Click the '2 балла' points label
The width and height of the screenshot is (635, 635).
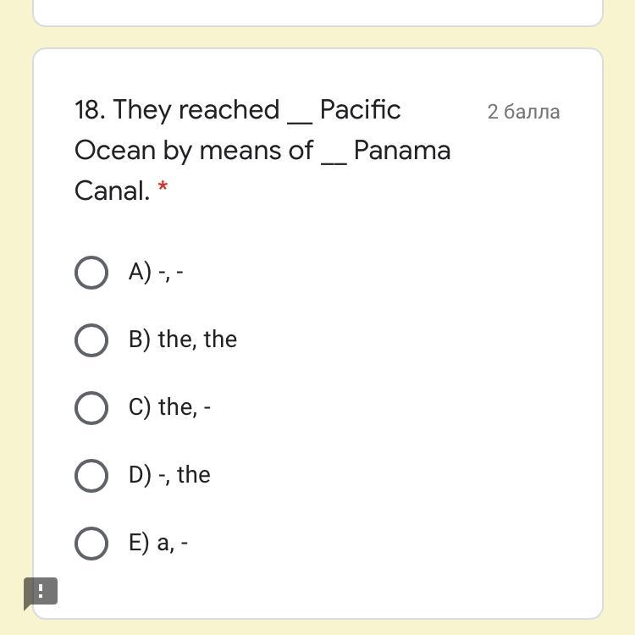point(523,112)
